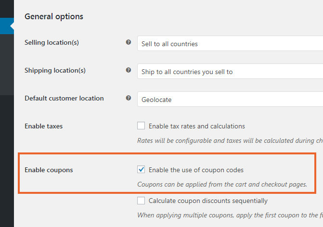Click the General options heading
The width and height of the screenshot is (323, 227).
[x=54, y=17]
